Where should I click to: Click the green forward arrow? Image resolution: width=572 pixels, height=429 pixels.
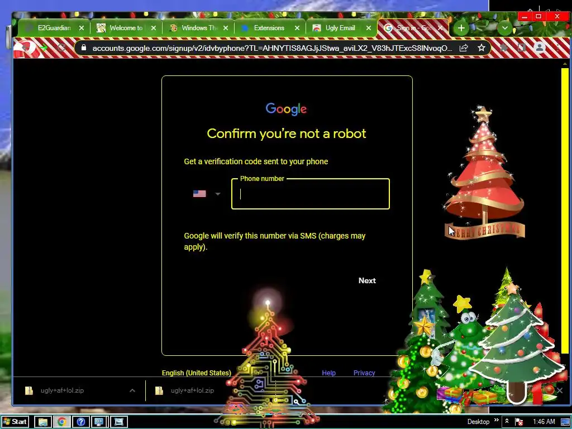coord(44,48)
